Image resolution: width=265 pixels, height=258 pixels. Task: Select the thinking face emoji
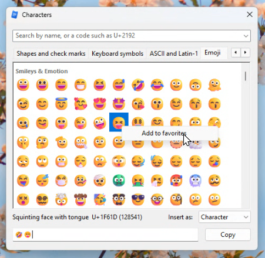[x=42, y=142]
